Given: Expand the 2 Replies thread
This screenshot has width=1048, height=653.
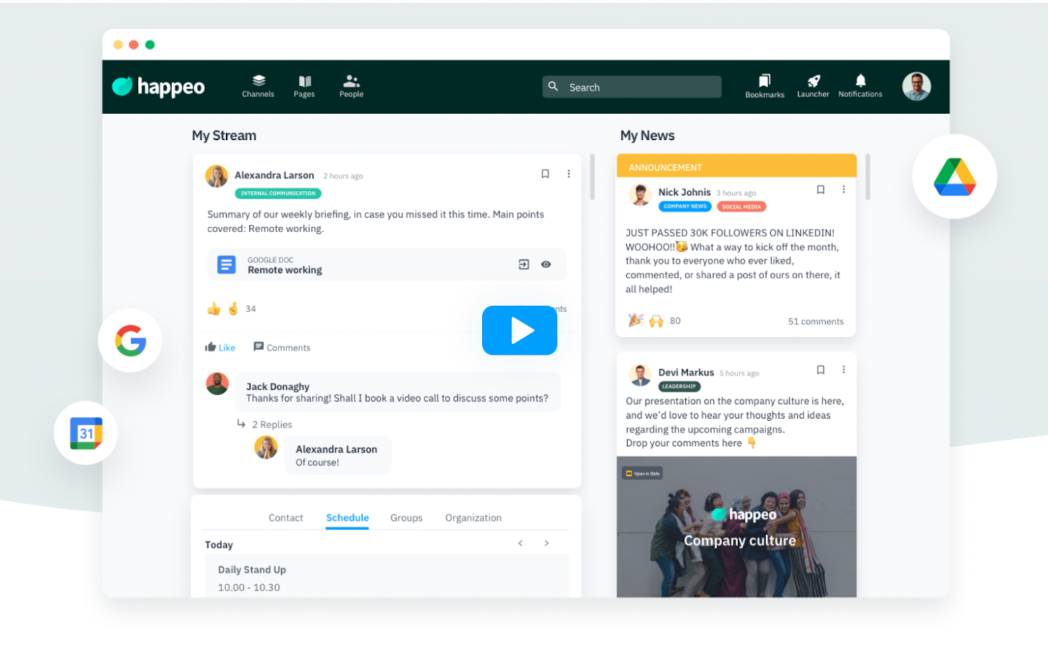Looking at the screenshot, I should [x=272, y=424].
